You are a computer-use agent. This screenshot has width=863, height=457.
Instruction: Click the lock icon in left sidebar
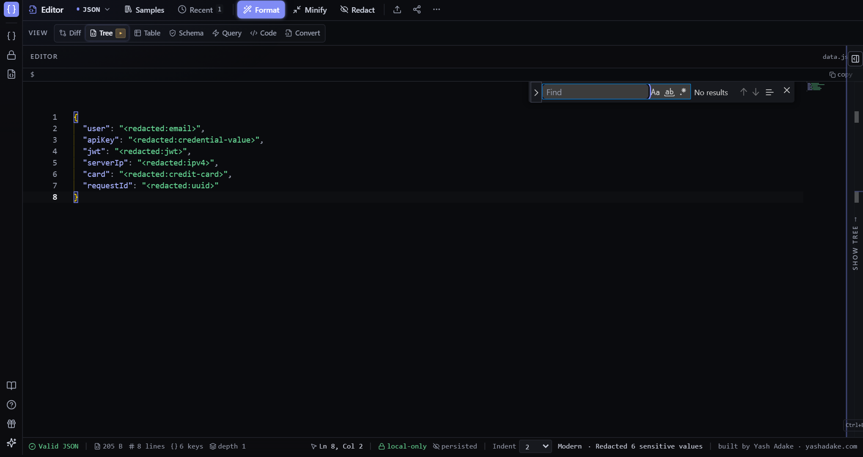tap(11, 55)
